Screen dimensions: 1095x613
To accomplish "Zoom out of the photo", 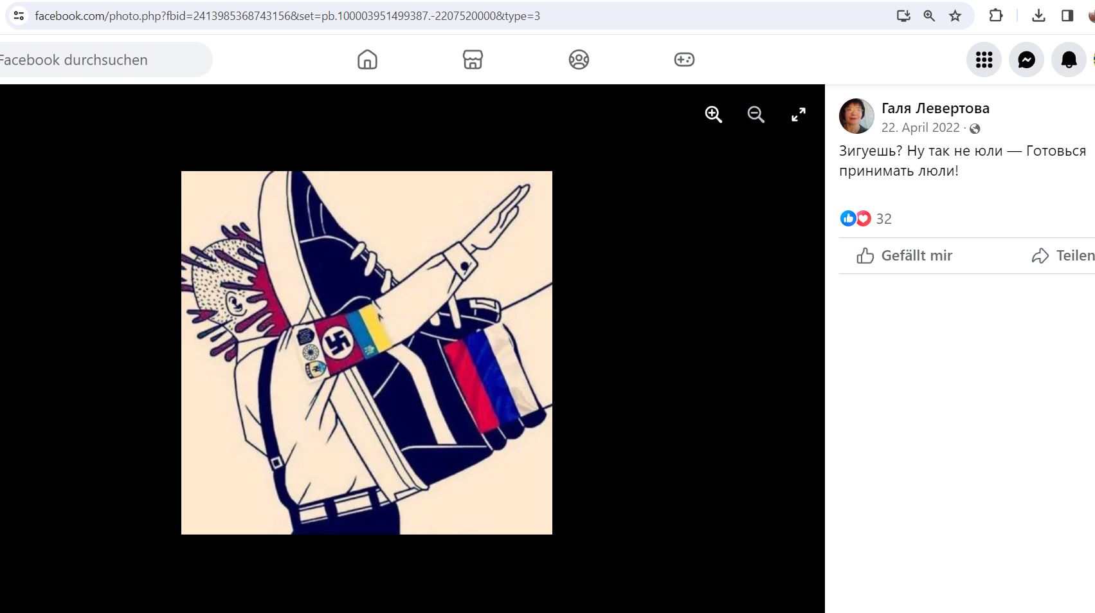I will pyautogui.click(x=756, y=114).
